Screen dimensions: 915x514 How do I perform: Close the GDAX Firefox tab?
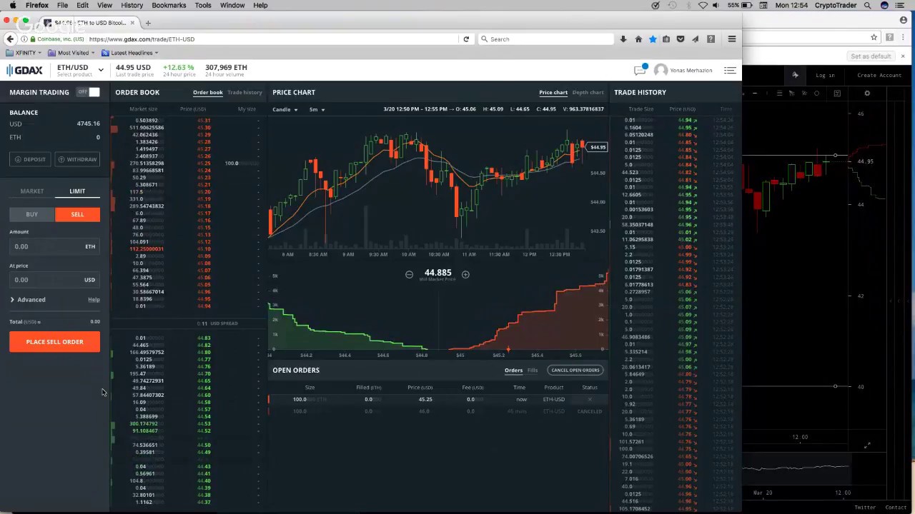[x=132, y=23]
